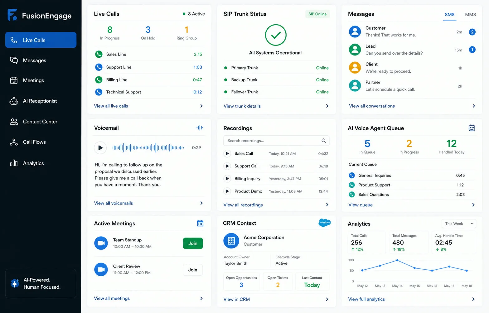The image size is (489, 313).
Task: Join the Team Standup meeting
Action: [x=193, y=243]
